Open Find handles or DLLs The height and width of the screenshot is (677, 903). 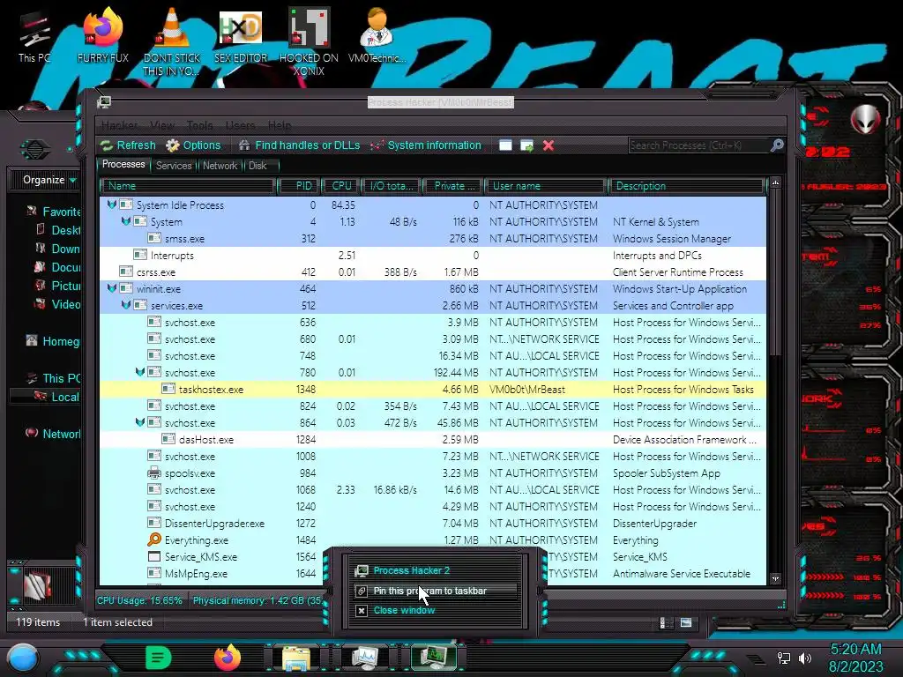point(299,145)
